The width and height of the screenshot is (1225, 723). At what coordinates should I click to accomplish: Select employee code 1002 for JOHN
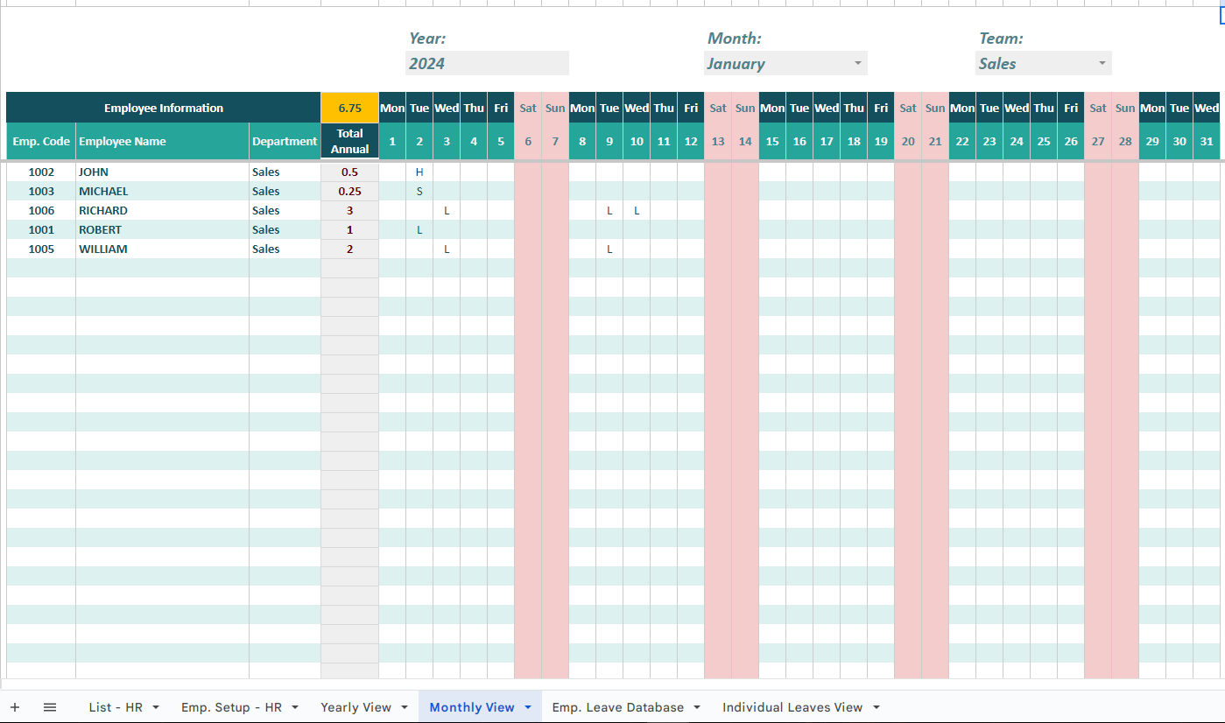[x=41, y=172]
